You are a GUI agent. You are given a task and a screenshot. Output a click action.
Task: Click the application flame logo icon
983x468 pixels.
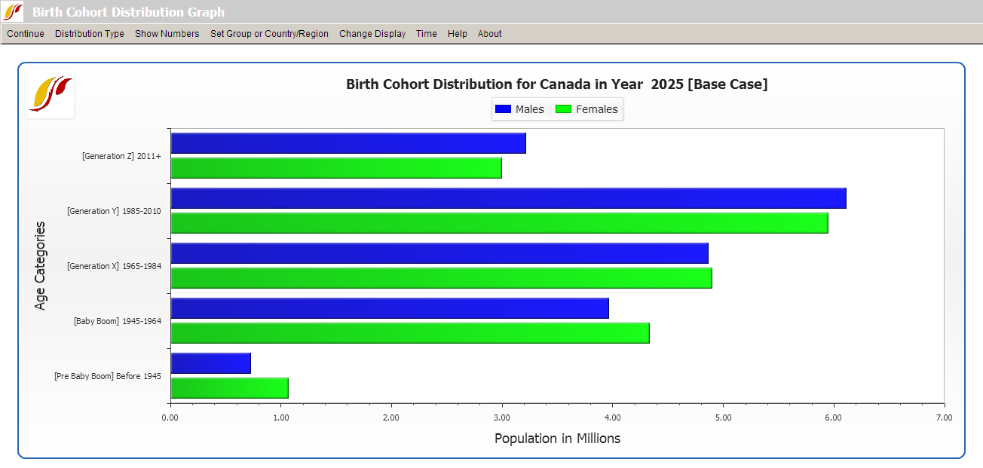49,95
